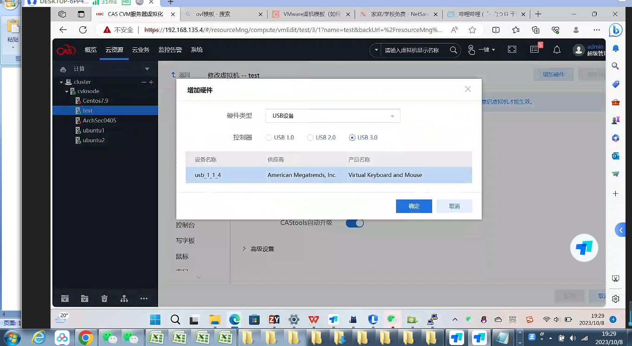Open the 硬件类型 dropdown
Image resolution: width=632 pixels, height=346 pixels.
click(333, 116)
